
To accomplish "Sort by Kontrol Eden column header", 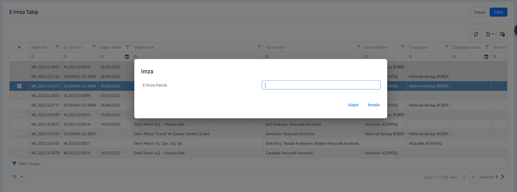I will [376, 47].
